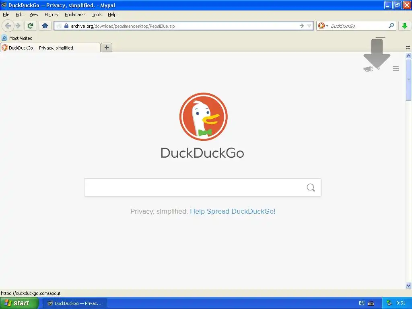This screenshot has height=309, width=412.
Task: Click the Mypal raccoon icon in the title bar
Action: 4,5
